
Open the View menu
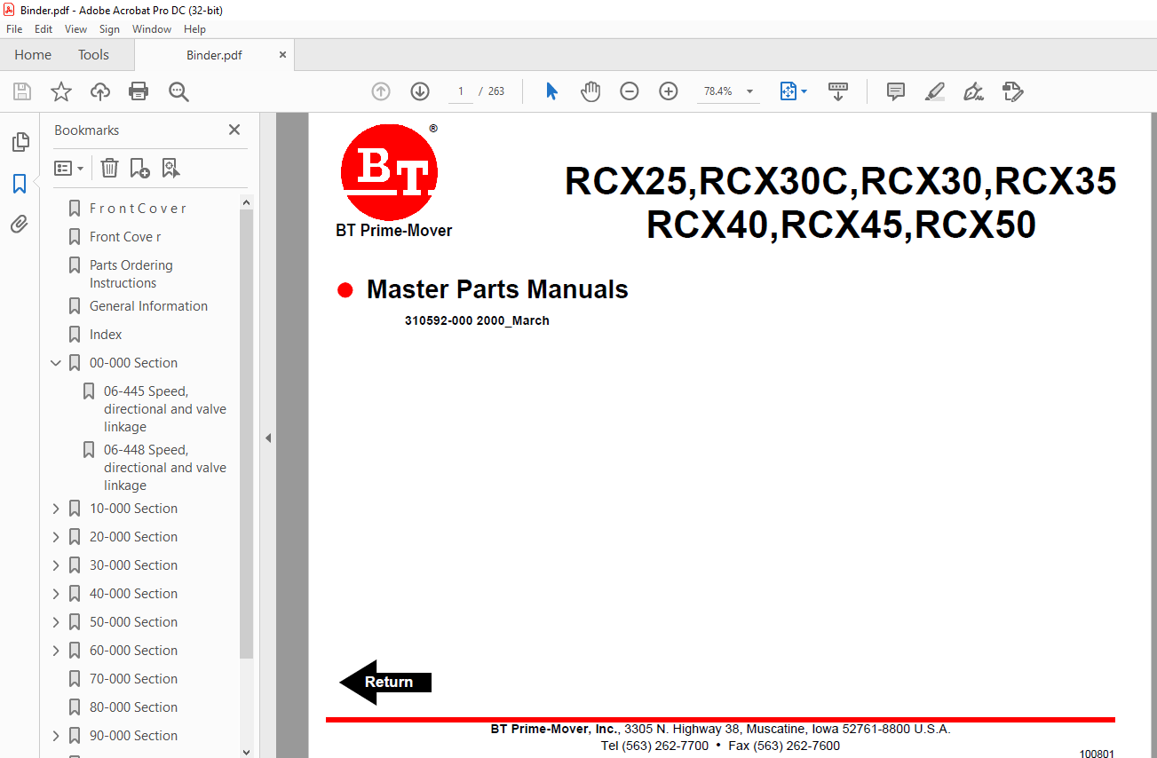pyautogui.click(x=75, y=29)
